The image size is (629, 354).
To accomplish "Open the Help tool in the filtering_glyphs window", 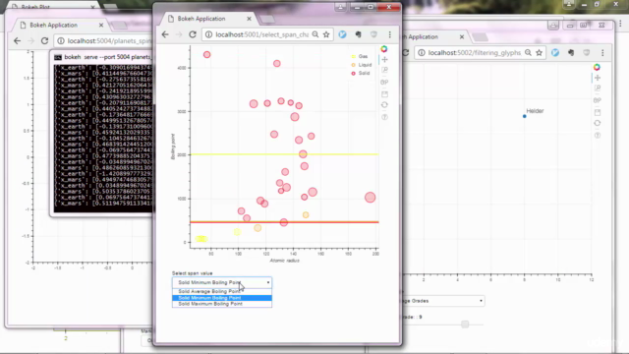I will coord(598,136).
